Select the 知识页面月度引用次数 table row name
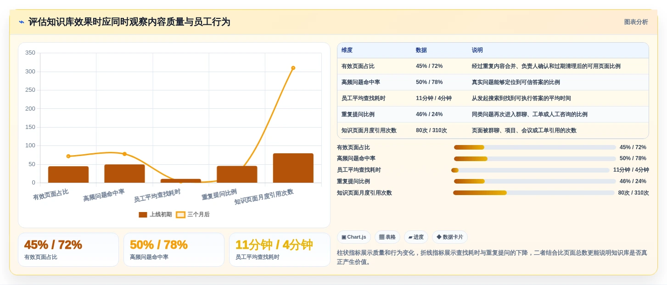This screenshot has height=285, width=667. [x=369, y=130]
